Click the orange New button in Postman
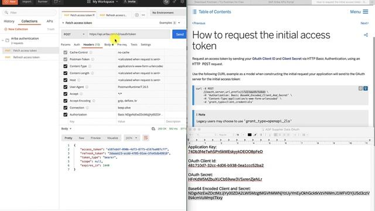This screenshot has width=375, height=211. [x=10, y=2]
